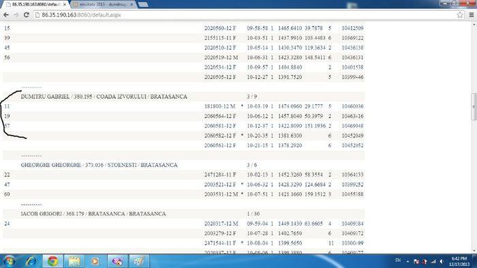Click ring number 2020510-12 F

tap(220, 48)
